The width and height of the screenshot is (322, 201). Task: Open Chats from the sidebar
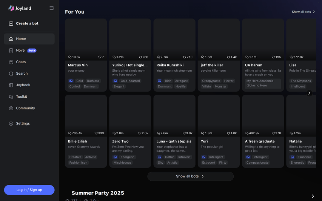point(21,62)
